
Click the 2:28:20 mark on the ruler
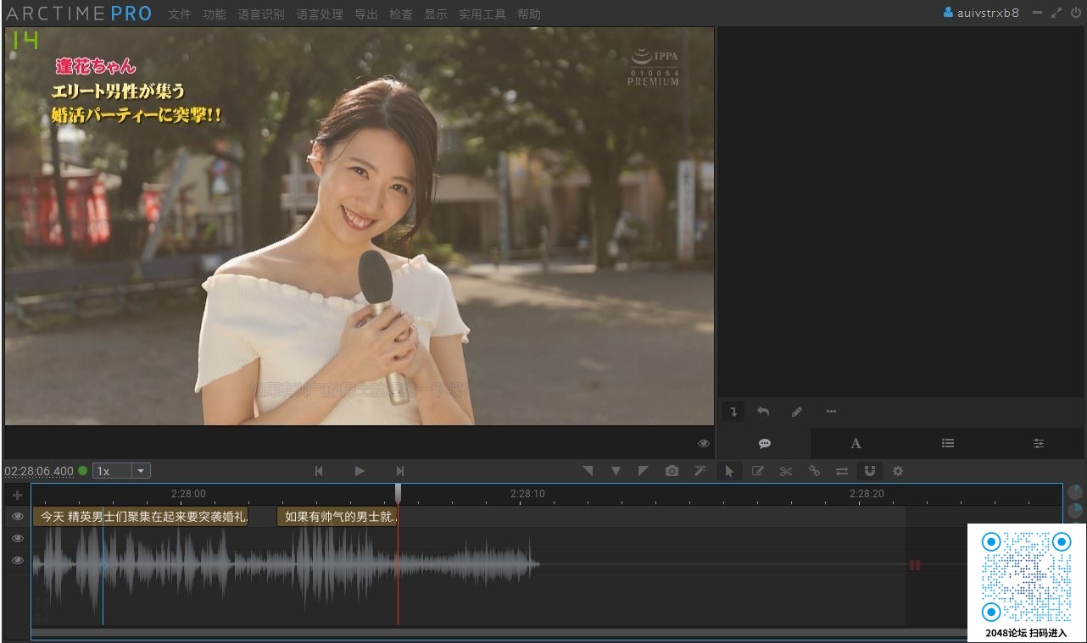click(x=867, y=493)
